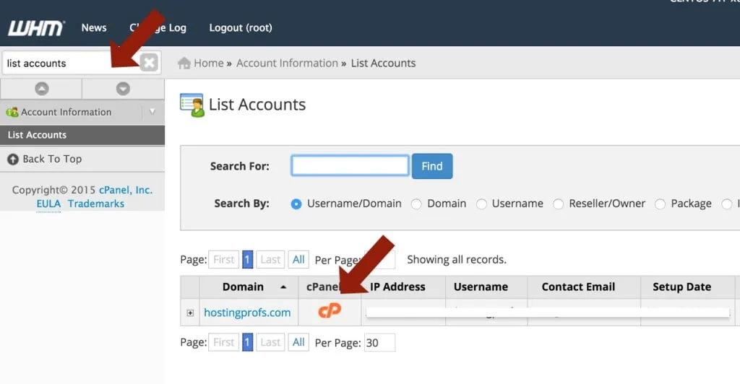The width and height of the screenshot is (740, 384).
Task: Click Account Information sidebar heading
Action: click(x=66, y=112)
